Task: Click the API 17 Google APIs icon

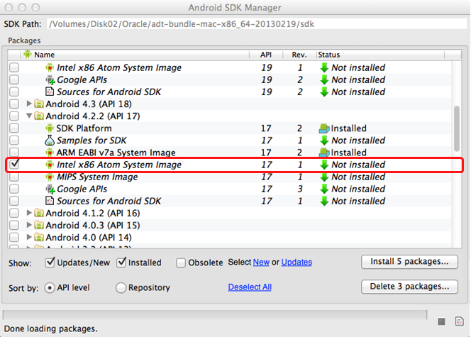Action: pyautogui.click(x=50, y=189)
